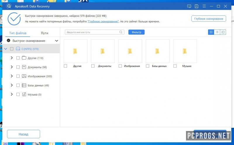Viewport: 234px width, 145px height.
Task: Tick the checkbox under the Музыка folder thumbnail
Action: 175,66
